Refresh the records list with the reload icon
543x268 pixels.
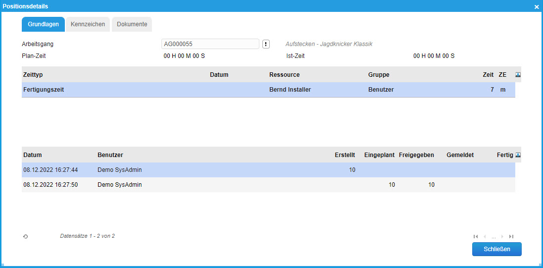click(x=25, y=237)
